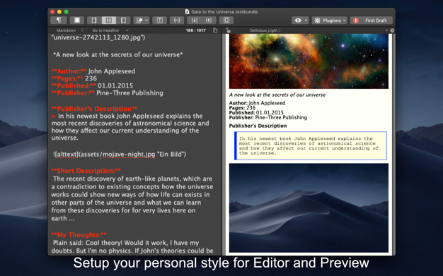The width and height of the screenshot is (443, 276).
Task: Click the boxed C toolbar icon
Action: (x=226, y=20)
